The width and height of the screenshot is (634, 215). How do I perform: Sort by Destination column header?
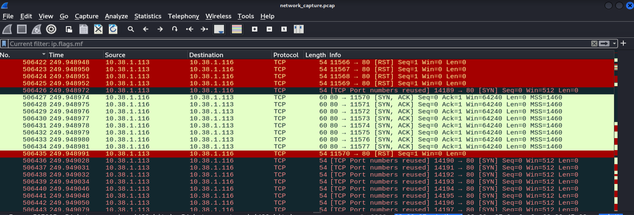[230, 55]
